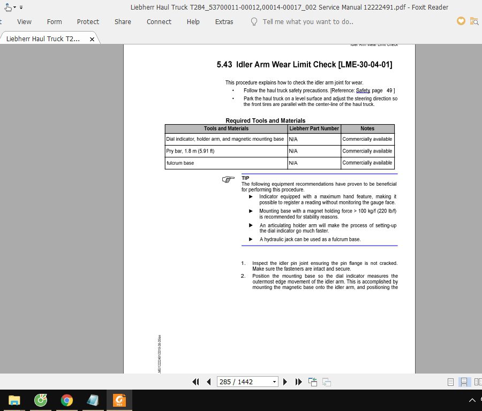Switch to facing pages view mode
This screenshot has width=482, height=411.
478,382
